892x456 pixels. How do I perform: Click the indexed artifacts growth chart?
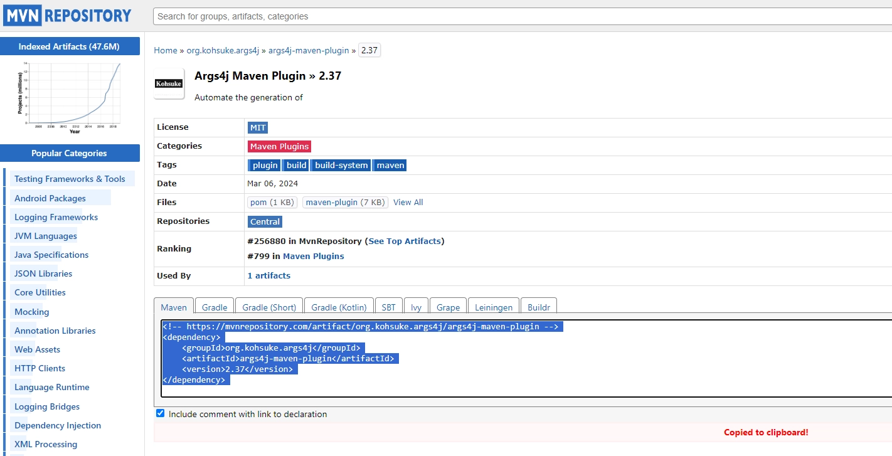pyautogui.click(x=70, y=94)
